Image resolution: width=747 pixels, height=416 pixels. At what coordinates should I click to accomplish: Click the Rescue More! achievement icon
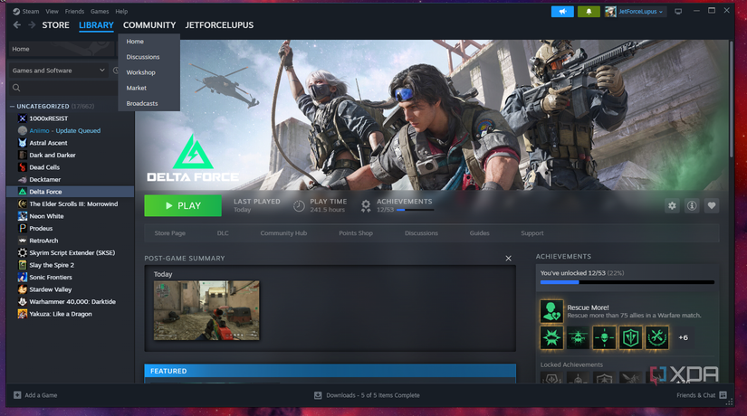point(551,311)
